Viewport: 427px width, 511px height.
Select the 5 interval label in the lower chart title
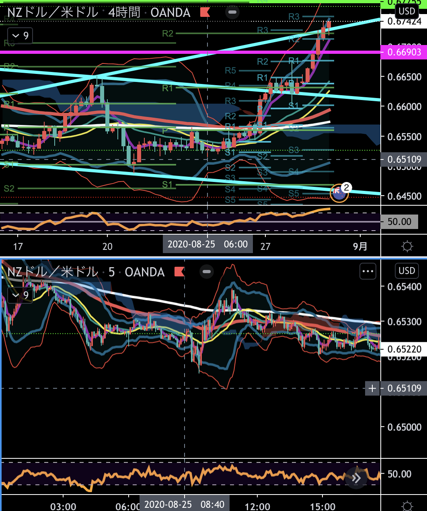(112, 272)
